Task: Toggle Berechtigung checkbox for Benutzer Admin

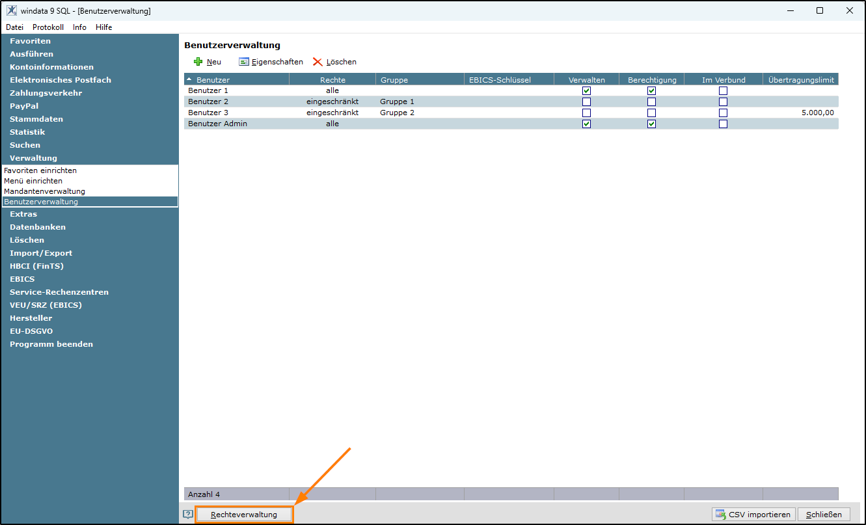Action: pos(651,124)
